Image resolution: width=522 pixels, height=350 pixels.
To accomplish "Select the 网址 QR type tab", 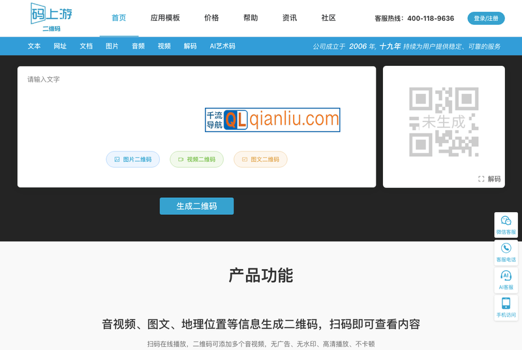I will click(x=60, y=46).
